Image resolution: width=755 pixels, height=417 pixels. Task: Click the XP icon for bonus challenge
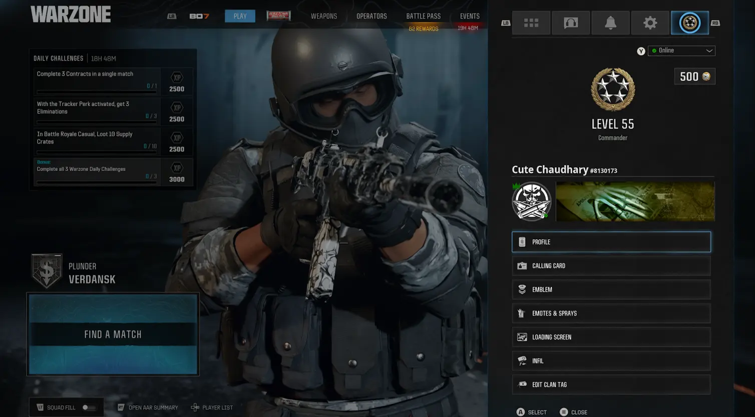(x=177, y=168)
